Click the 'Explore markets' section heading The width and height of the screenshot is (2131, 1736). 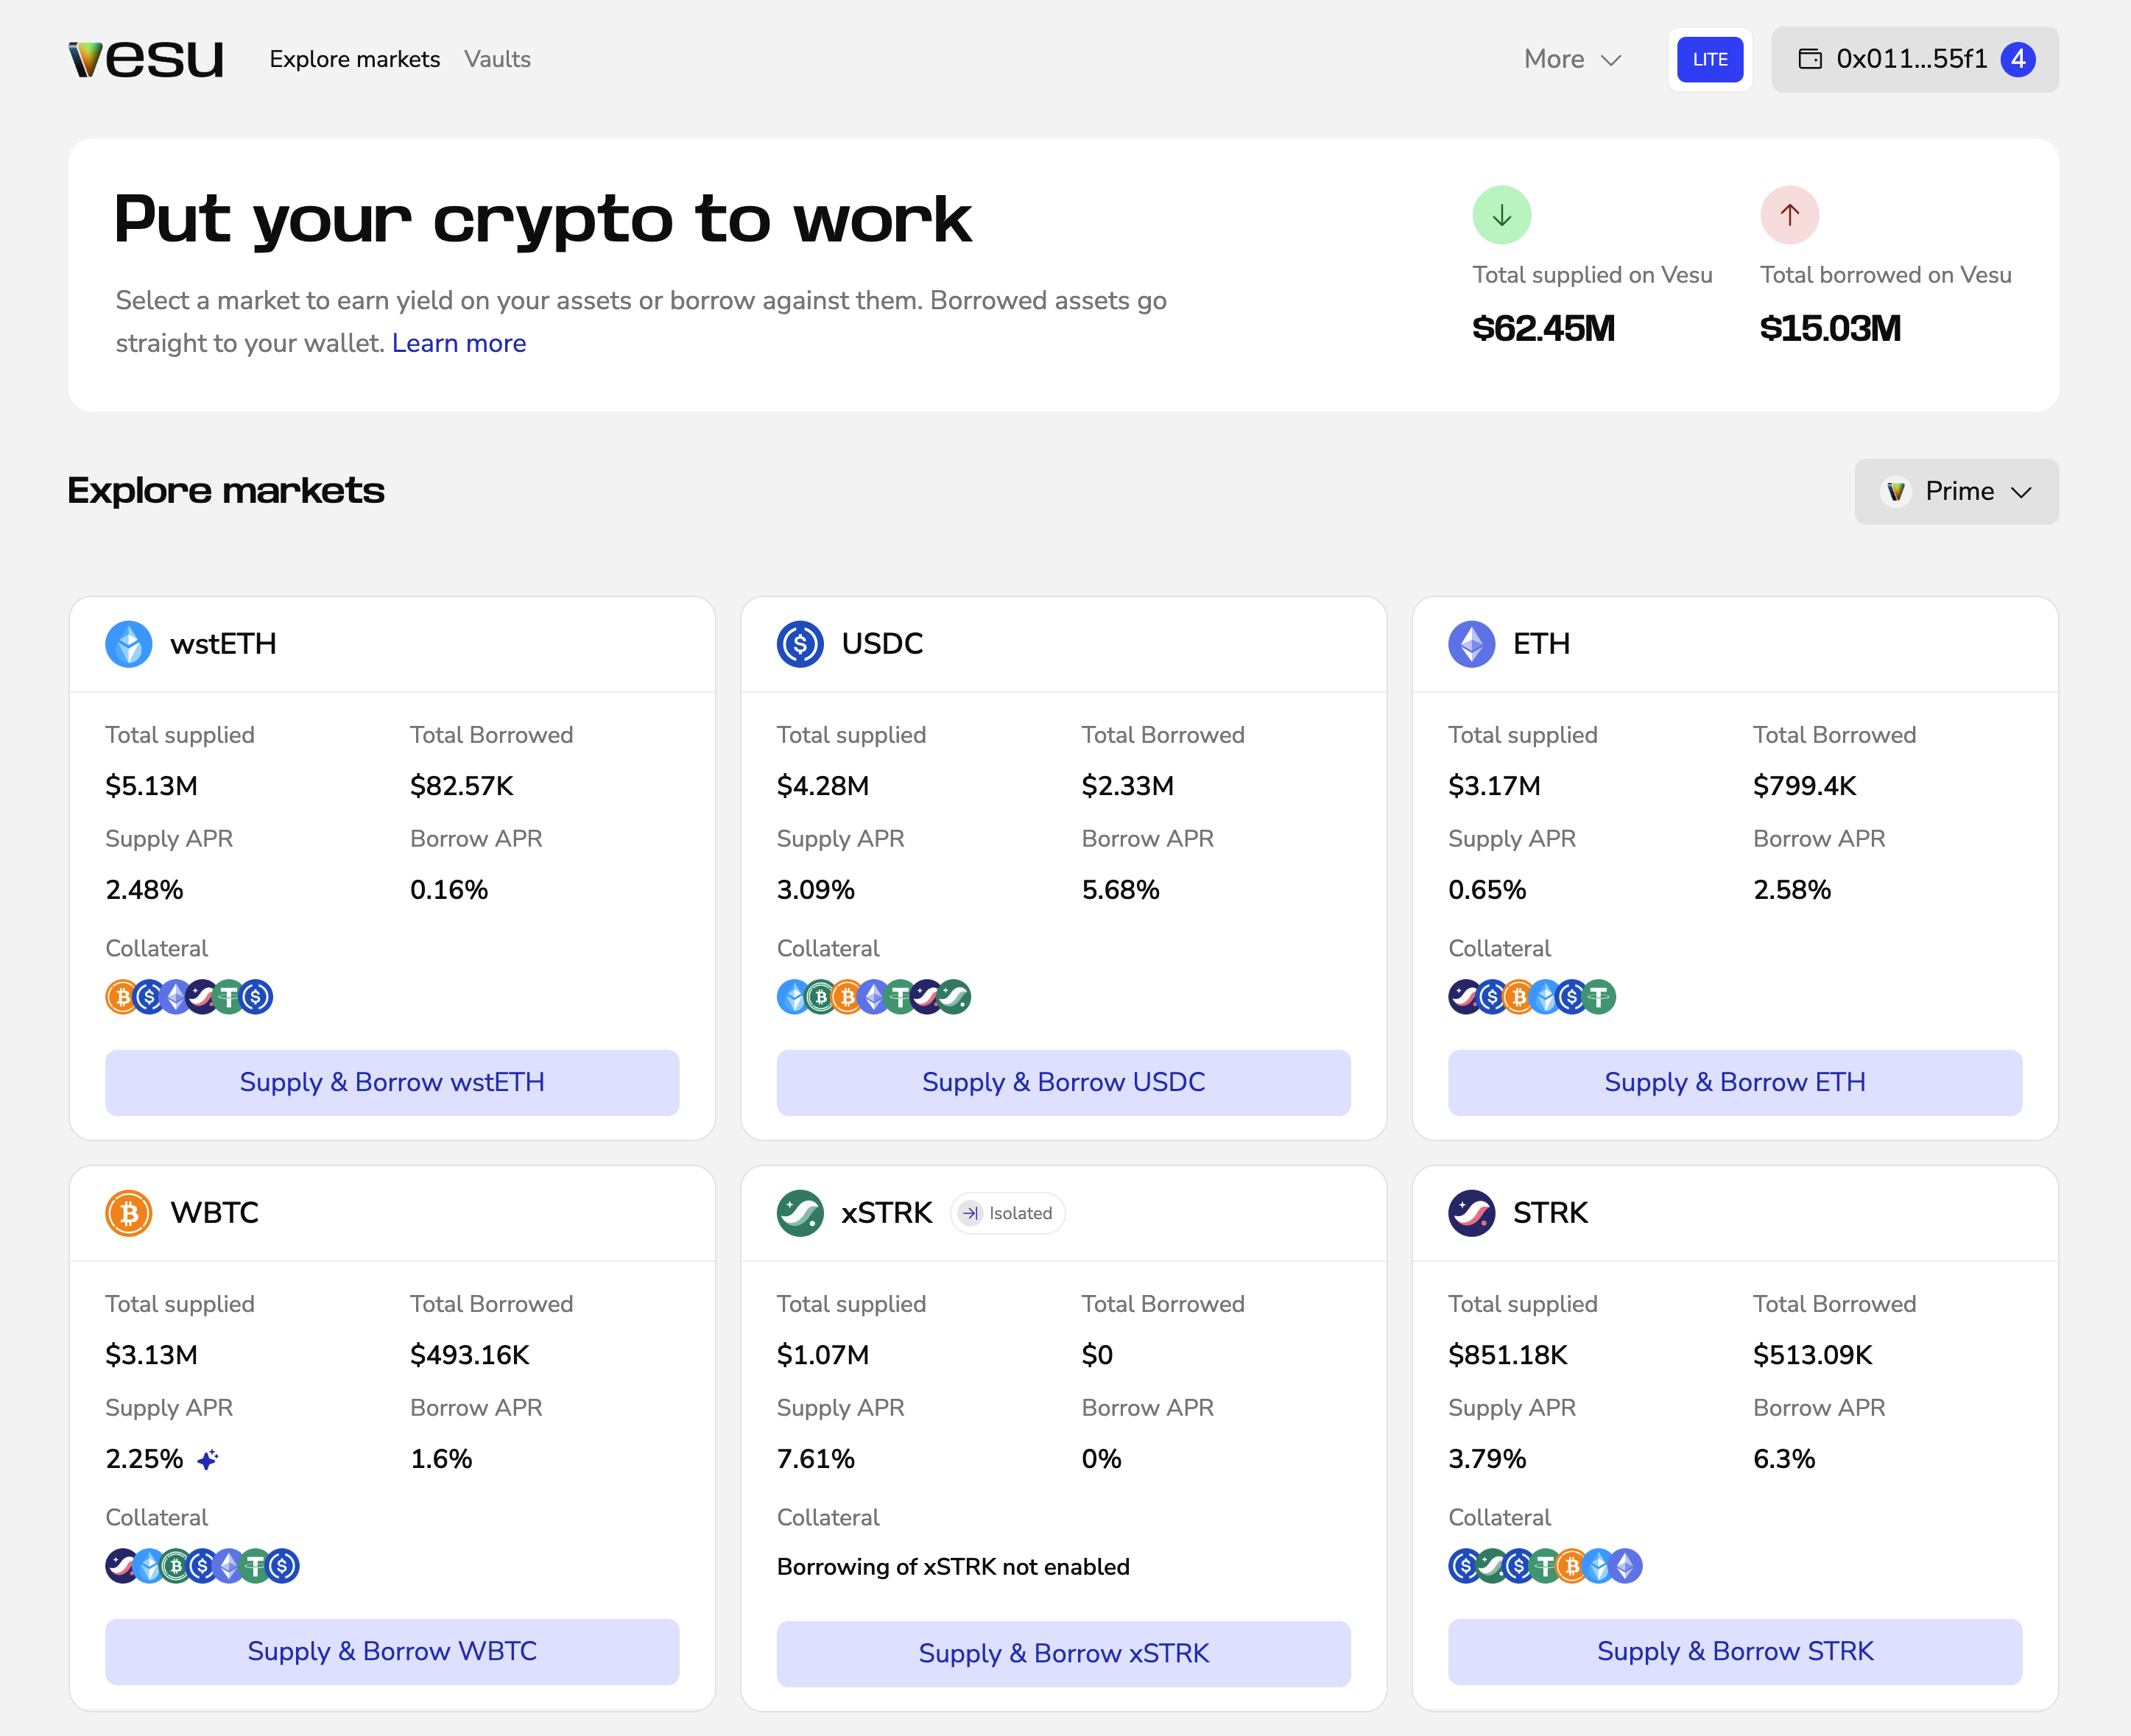(226, 491)
